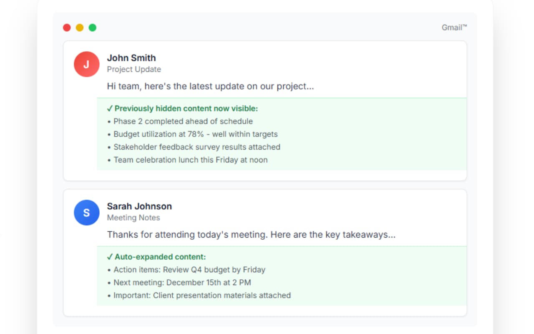Click the yellow traffic light dot
The width and height of the screenshot is (534, 334).
pyautogui.click(x=80, y=27)
